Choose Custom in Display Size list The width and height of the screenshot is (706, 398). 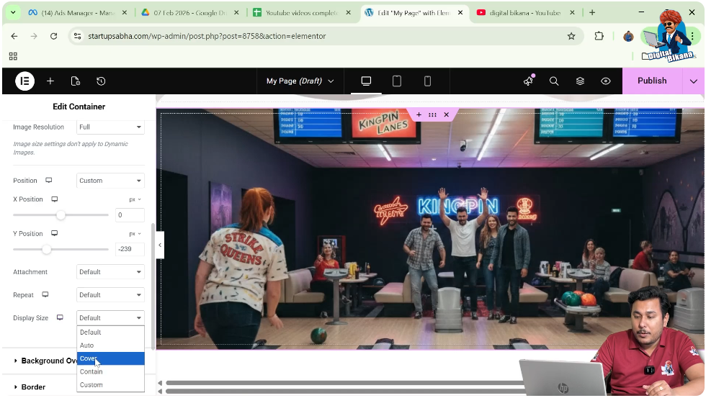pos(110,384)
